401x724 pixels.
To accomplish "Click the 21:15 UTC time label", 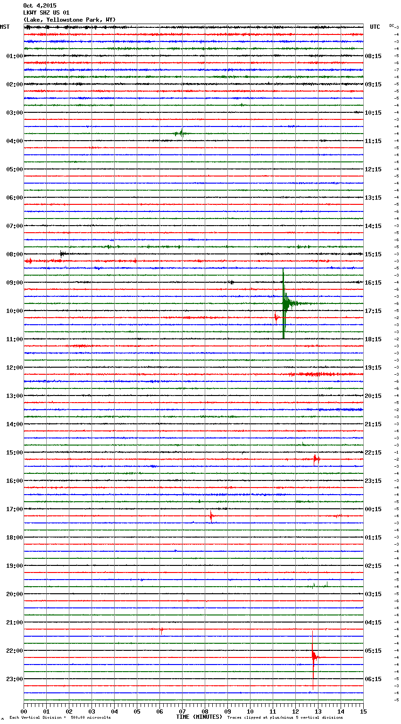I will click(x=373, y=424).
